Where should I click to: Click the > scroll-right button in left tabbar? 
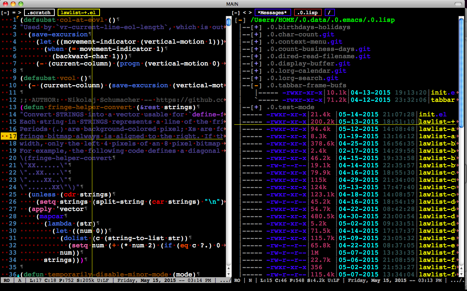(x=19, y=13)
